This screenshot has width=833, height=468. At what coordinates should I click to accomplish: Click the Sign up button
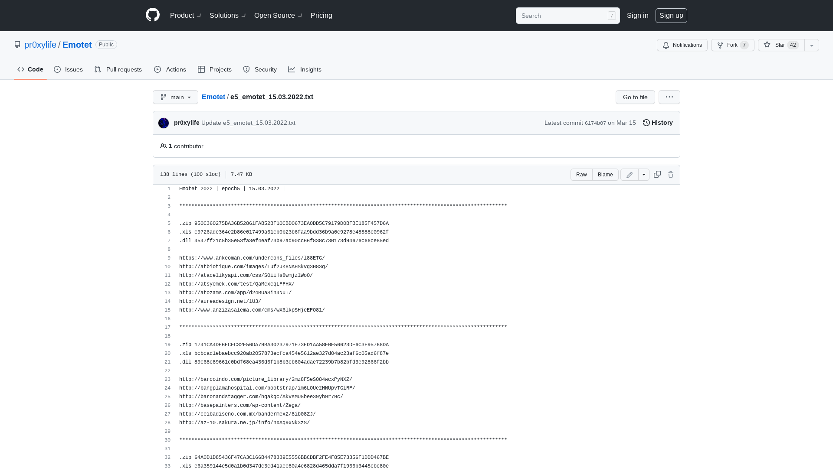(x=671, y=16)
